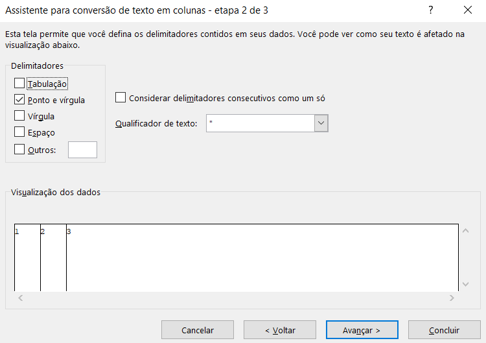The image size is (486, 343).
Task: Proceed with the Avançar button
Action: (x=362, y=330)
